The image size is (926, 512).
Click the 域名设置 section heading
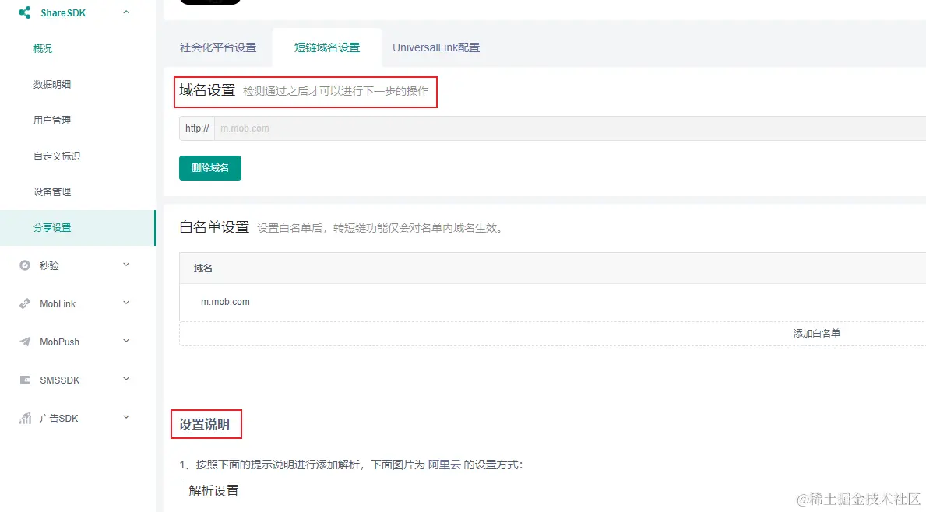point(207,90)
